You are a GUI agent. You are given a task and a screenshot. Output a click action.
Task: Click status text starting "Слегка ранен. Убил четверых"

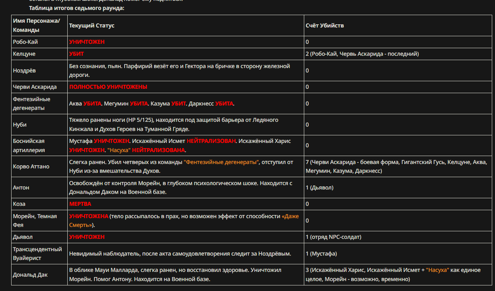click(181, 166)
